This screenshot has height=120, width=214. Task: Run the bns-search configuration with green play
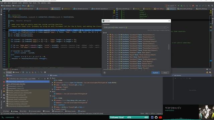click(179, 6)
